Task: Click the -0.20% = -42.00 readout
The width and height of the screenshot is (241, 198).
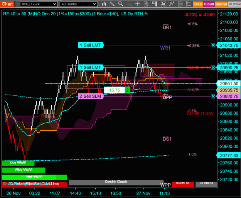Action: click(199, 15)
